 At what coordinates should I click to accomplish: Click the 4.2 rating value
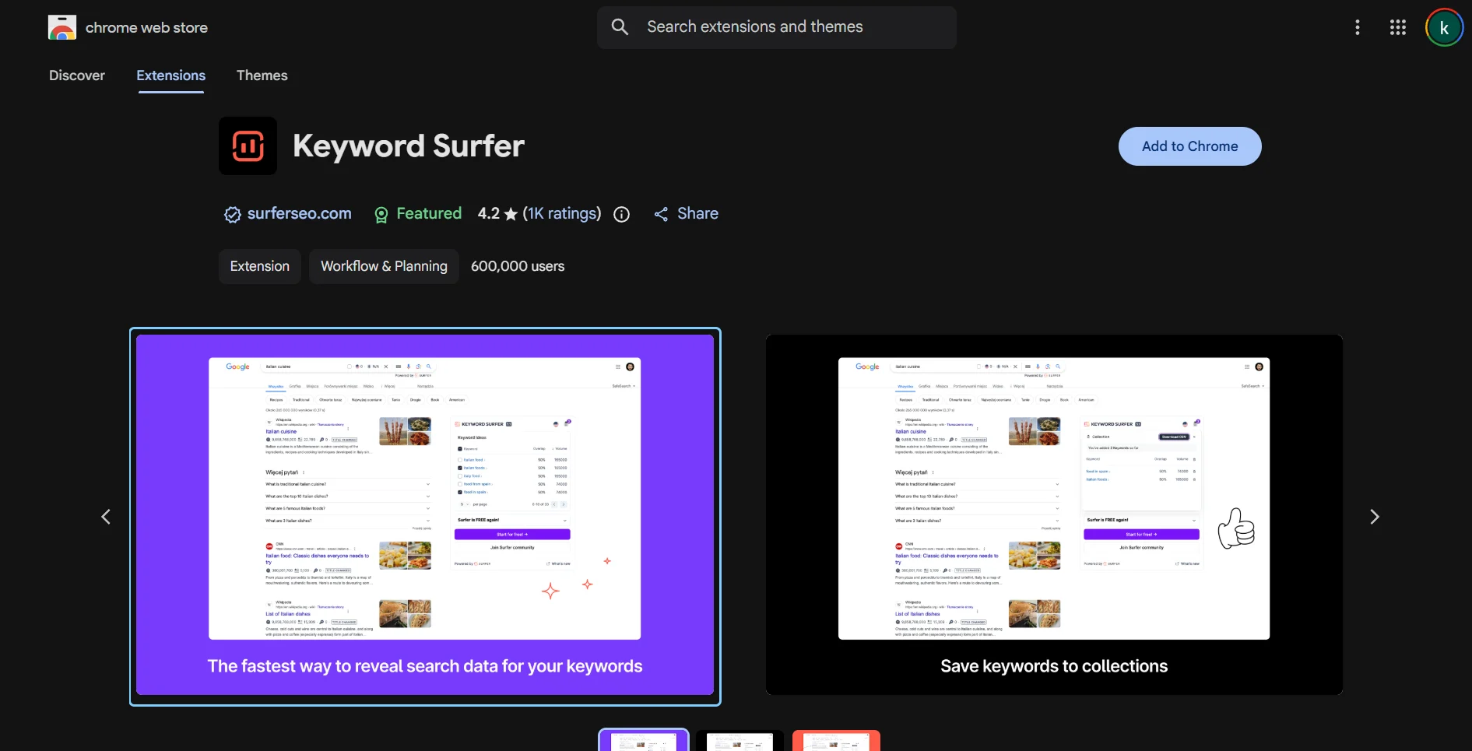tap(489, 213)
